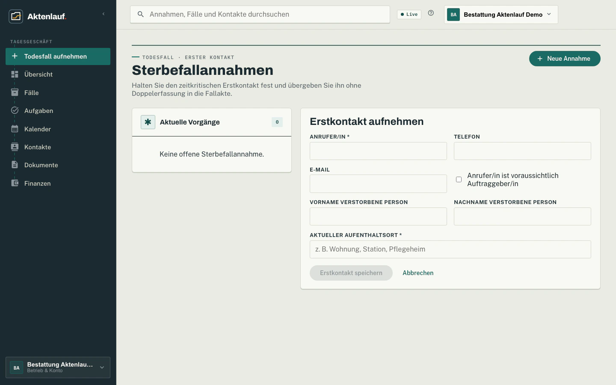Go to Übersicht in sidebar

point(58,74)
